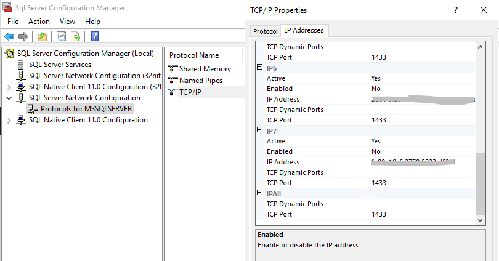Click the TCP/IP Properties help question mark button
The width and height of the screenshot is (499, 261).
[x=456, y=10]
